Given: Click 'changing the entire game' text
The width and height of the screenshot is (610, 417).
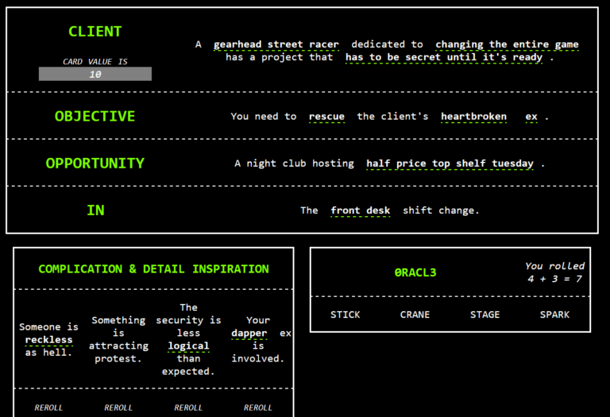Looking at the screenshot, I should click(507, 44).
